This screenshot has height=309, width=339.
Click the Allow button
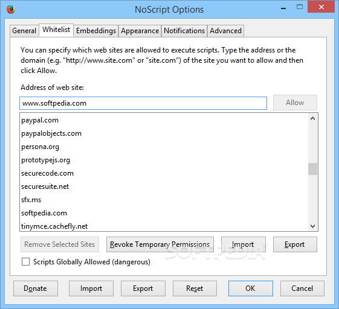[295, 103]
